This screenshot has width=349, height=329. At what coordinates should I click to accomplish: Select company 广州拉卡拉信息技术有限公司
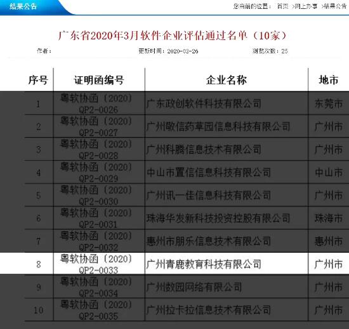[x=209, y=310]
